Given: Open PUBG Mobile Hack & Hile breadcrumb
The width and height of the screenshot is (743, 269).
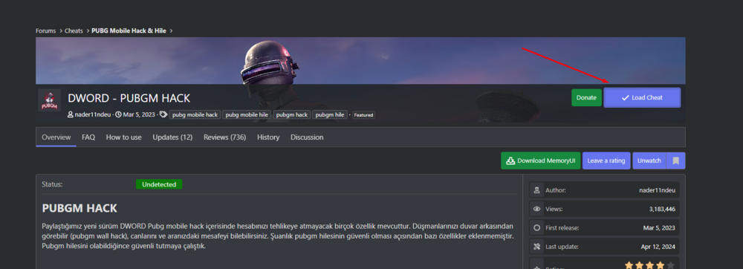Looking at the screenshot, I should 129,30.
